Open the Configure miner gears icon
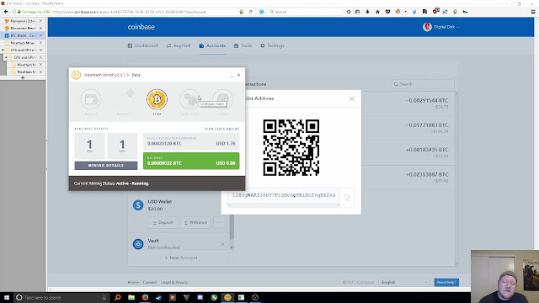 [189, 99]
